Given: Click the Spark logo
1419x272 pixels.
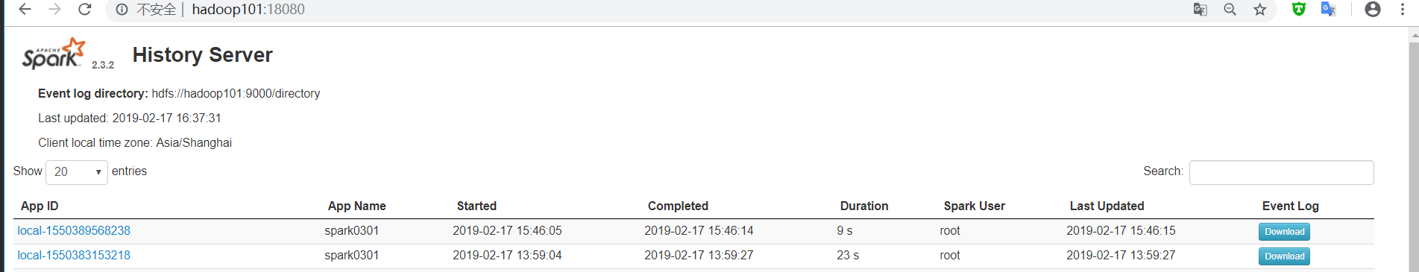Looking at the screenshot, I should click(x=54, y=54).
